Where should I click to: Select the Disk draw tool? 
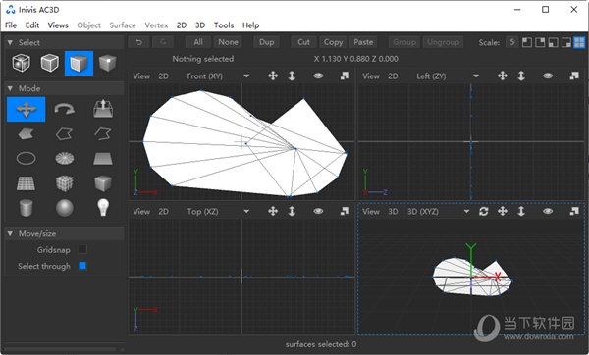(65, 158)
